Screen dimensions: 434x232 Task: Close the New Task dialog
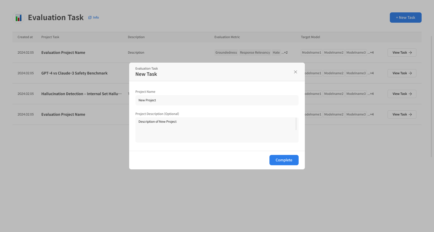pyautogui.click(x=295, y=72)
